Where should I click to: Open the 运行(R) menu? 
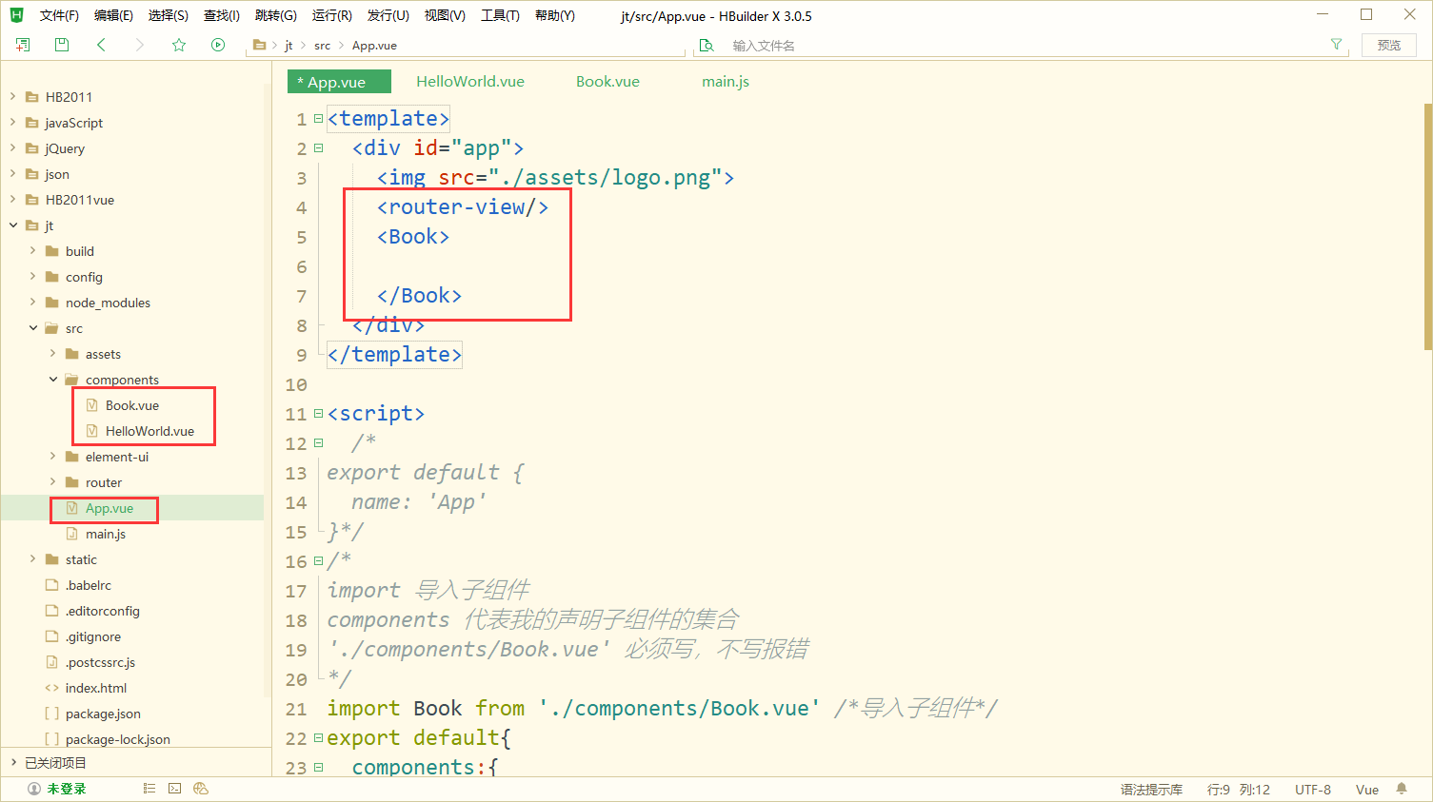(x=331, y=15)
